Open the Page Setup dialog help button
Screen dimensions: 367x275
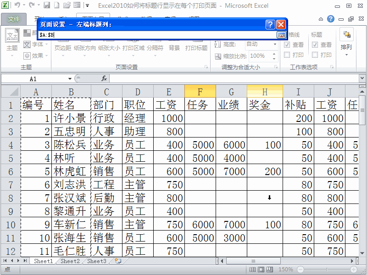(270, 24)
